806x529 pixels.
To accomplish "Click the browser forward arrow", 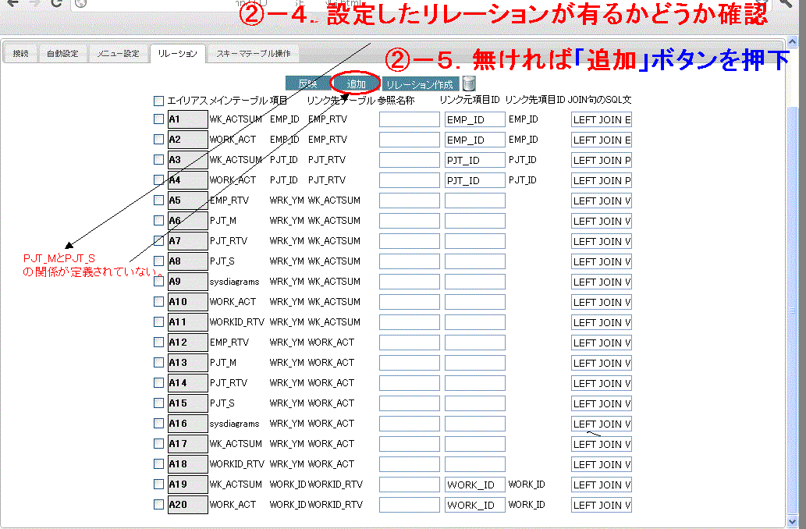I will point(34,3).
